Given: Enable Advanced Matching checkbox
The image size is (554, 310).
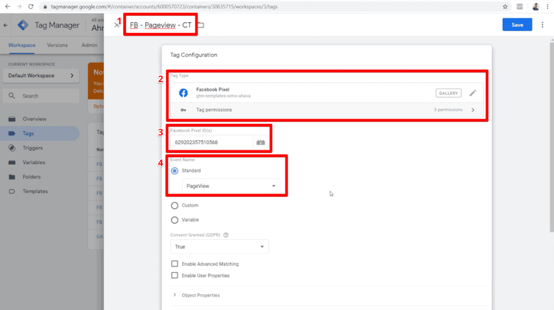Looking at the screenshot, I should (x=175, y=263).
